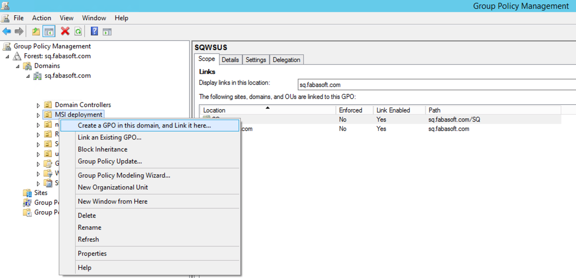Viewport: 576px width, 278px height.
Task: Select Block Inheritance in the context menu
Action: coord(102,149)
